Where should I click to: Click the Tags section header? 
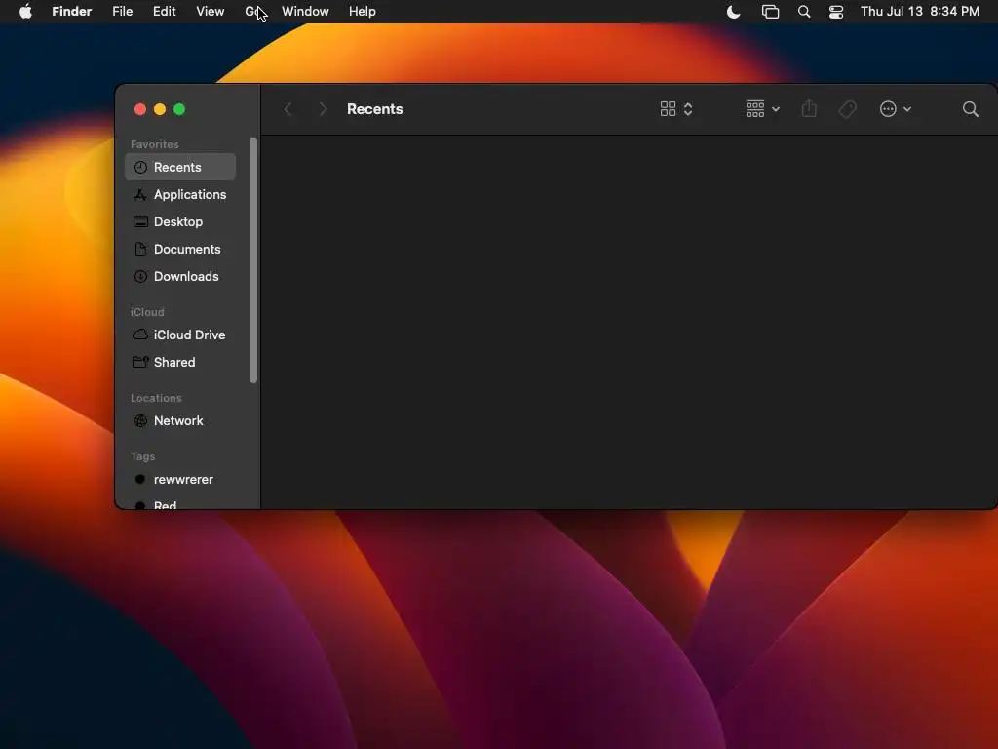[x=142, y=456]
